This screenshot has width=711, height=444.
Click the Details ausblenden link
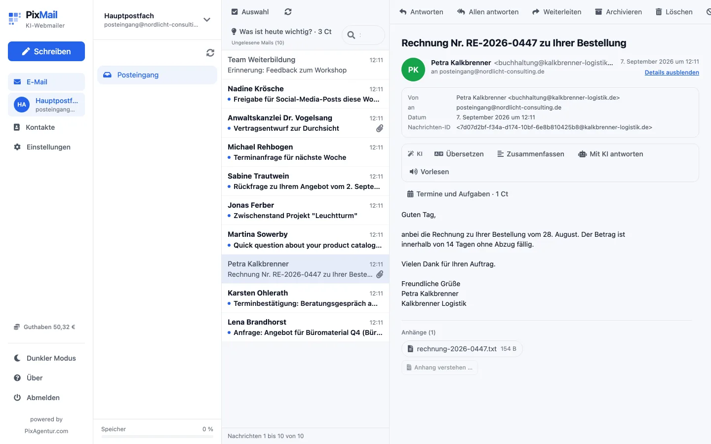672,73
